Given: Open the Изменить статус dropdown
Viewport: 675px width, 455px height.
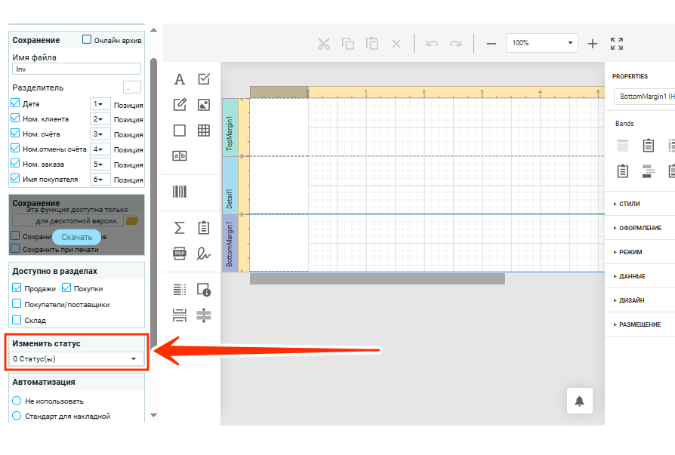Looking at the screenshot, I should coord(78,359).
